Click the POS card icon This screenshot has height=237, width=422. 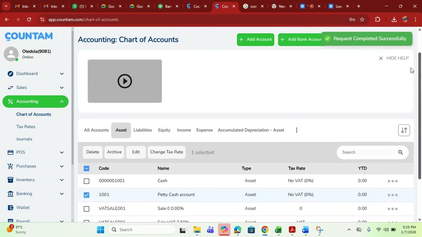tap(11, 152)
